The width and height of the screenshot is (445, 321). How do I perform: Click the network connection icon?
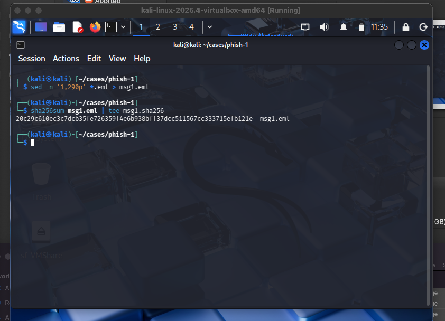point(305,27)
